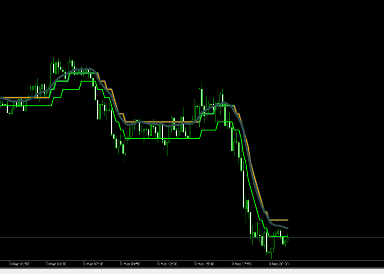Click the '8 May 01:50' time label

[19, 264]
